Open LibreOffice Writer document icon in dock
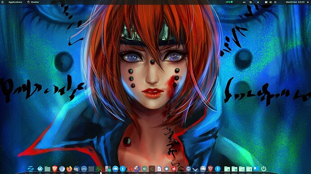The image size is (311, 174). coord(159,169)
